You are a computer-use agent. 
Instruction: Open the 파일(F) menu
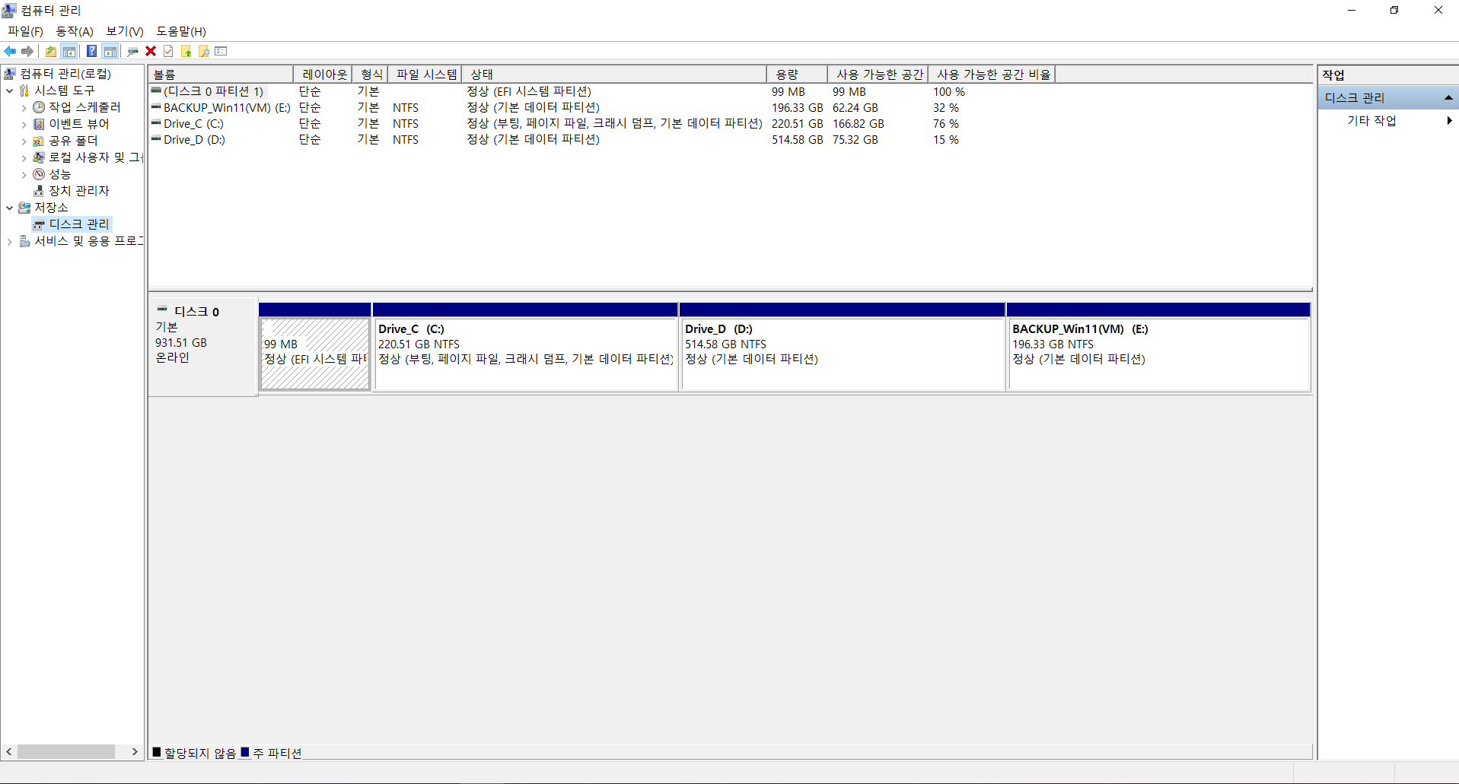(x=25, y=31)
